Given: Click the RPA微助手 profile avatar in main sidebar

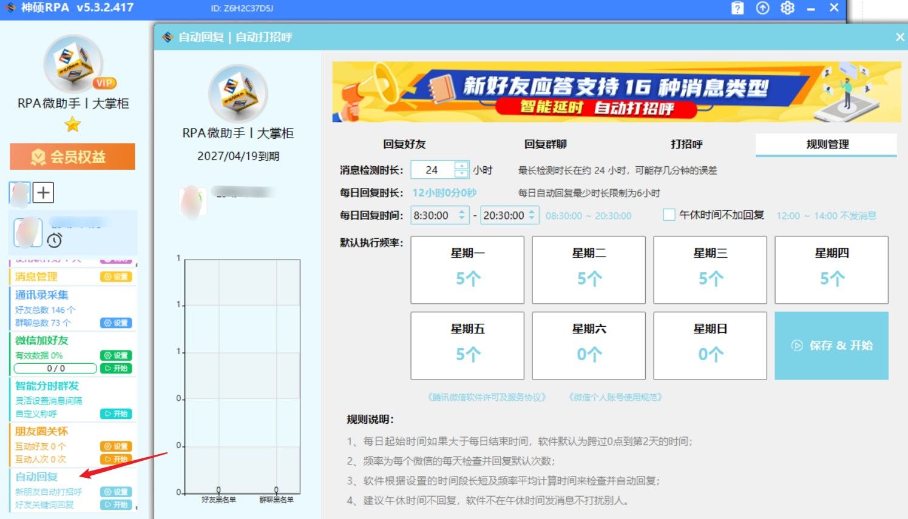Looking at the screenshot, I should (73, 64).
